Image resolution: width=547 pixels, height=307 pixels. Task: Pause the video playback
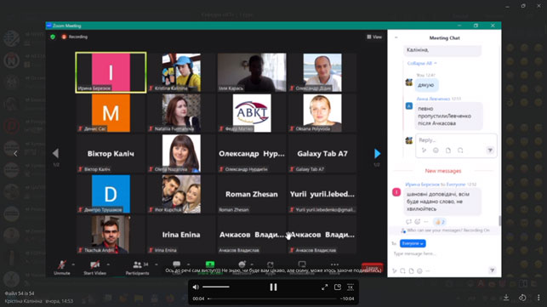pos(273,287)
